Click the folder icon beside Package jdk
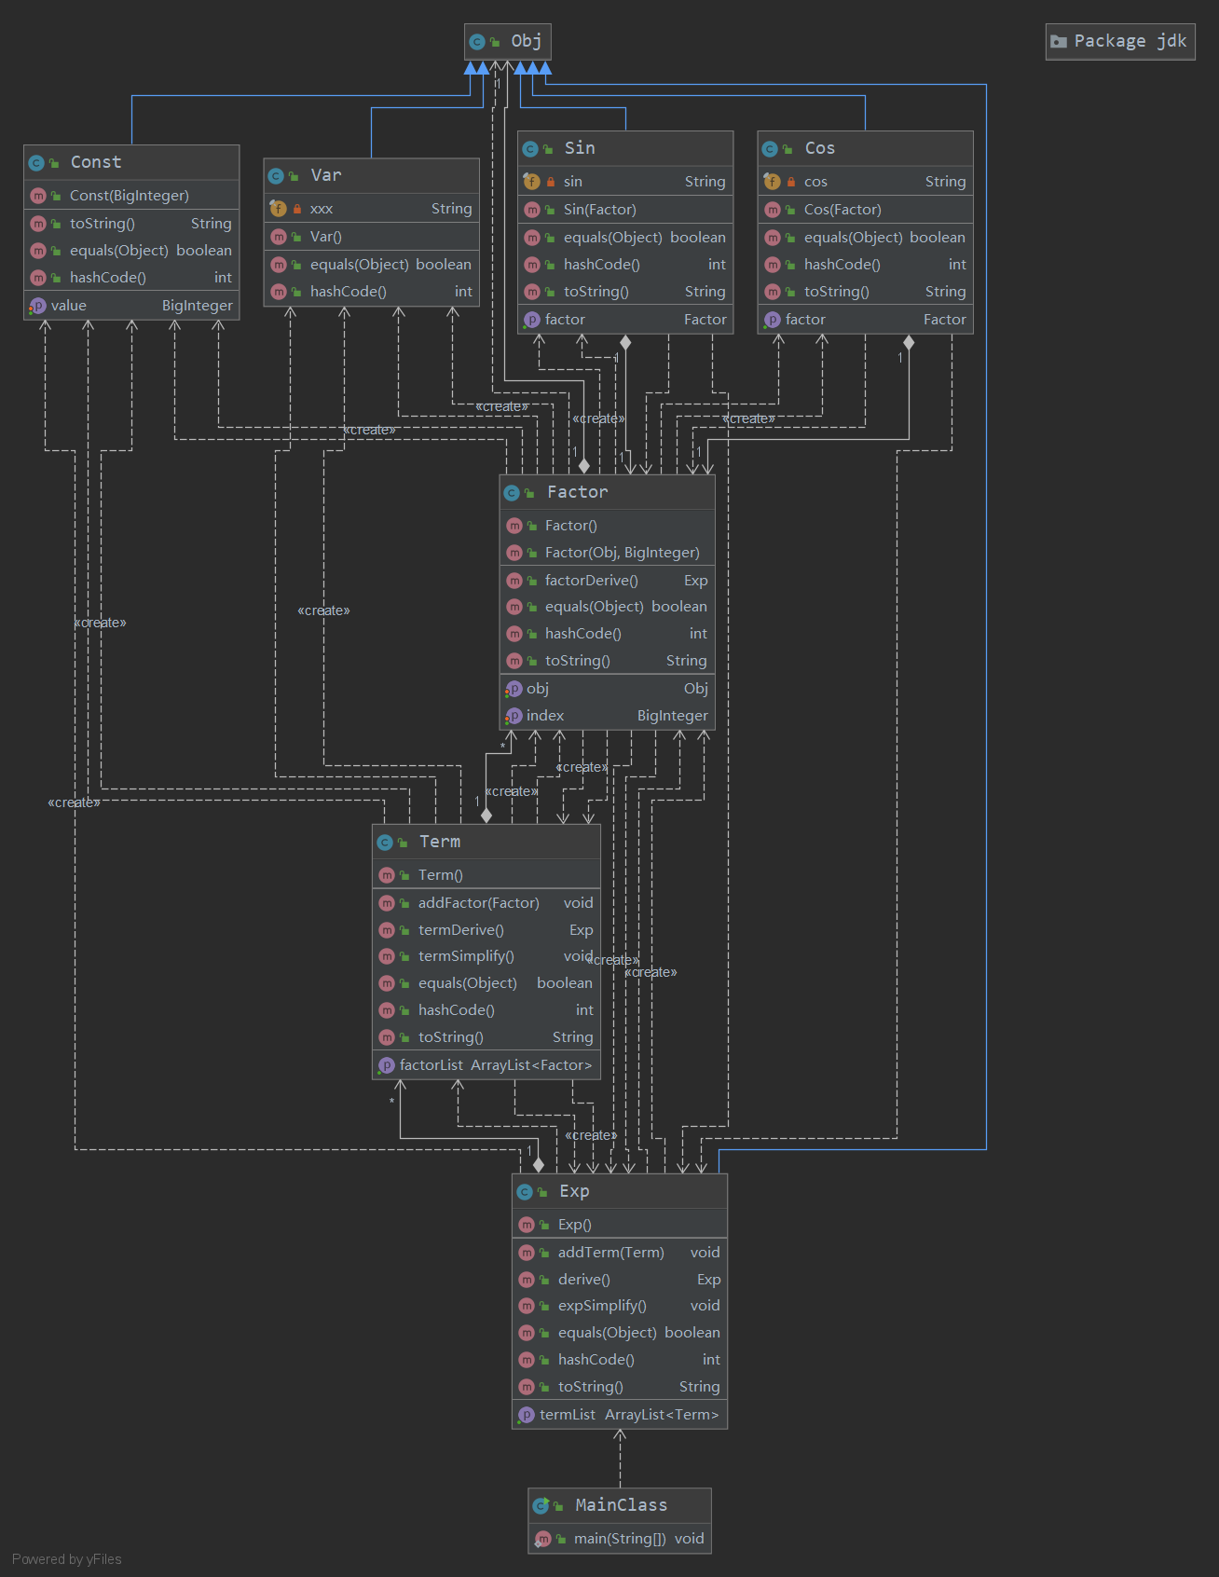 (1059, 42)
